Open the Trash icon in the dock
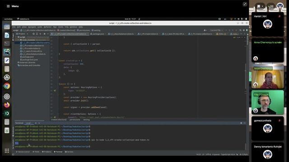The height and width of the screenshot is (162, 289). coord(7,130)
